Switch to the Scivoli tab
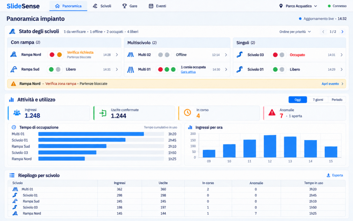Screen dimensions: 353x221 (x=102, y=6)
